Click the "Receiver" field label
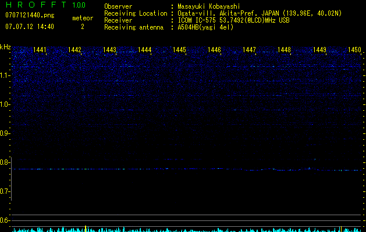This screenshot has width=366, height=232. click(x=118, y=20)
